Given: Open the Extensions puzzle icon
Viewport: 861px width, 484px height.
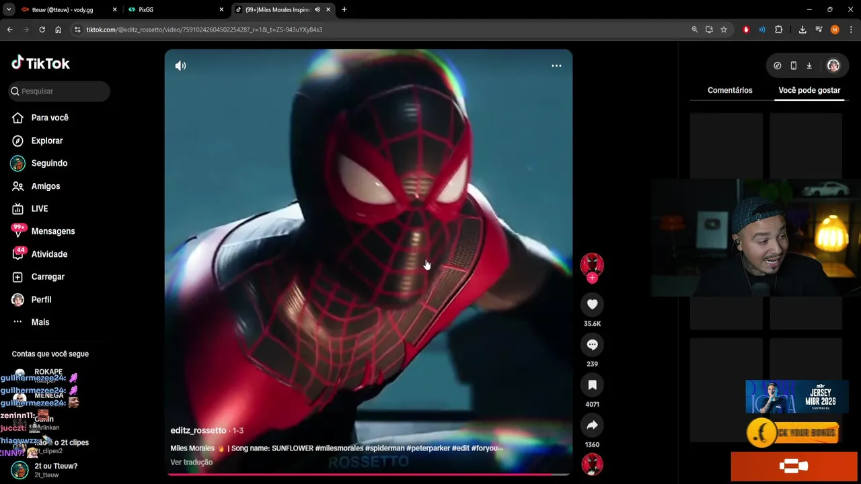Looking at the screenshot, I should pyautogui.click(x=779, y=30).
